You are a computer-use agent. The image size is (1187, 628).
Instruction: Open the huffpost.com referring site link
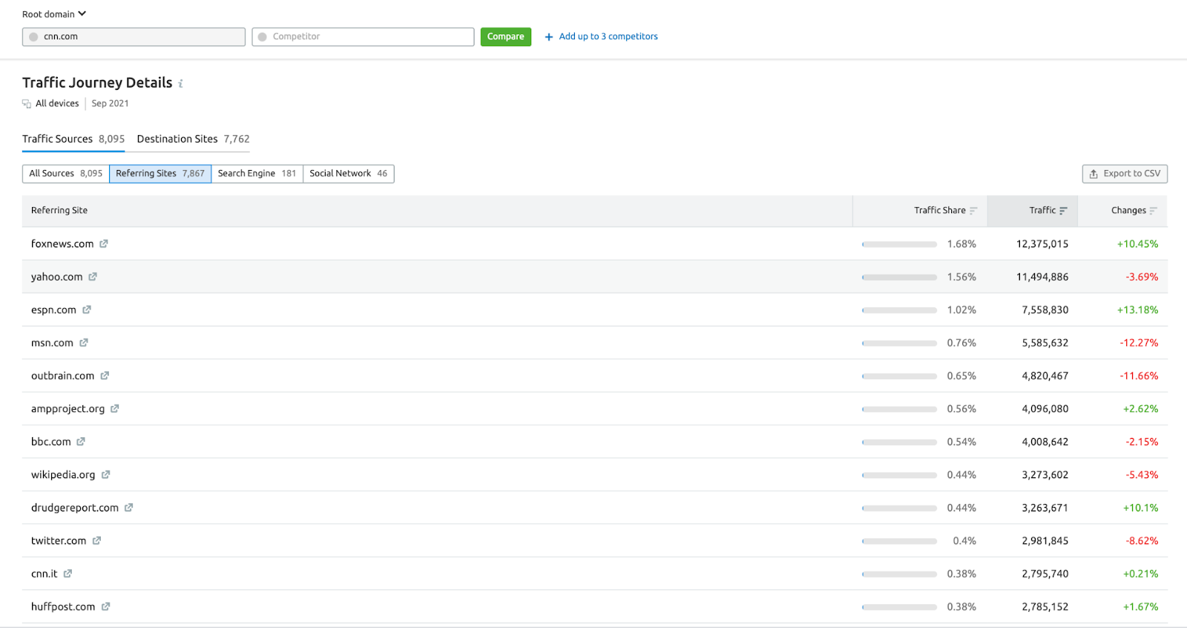(x=63, y=607)
